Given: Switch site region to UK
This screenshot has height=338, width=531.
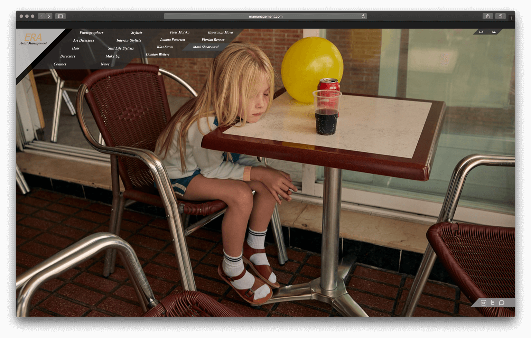Looking at the screenshot, I should click(x=481, y=32).
